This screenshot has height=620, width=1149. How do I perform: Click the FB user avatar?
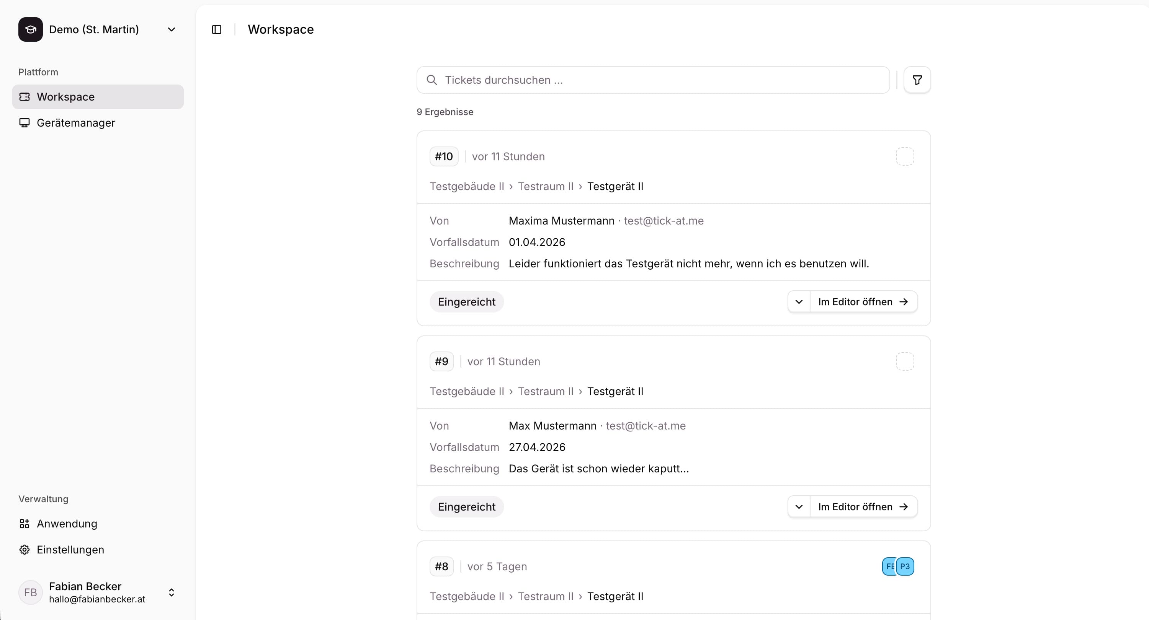30,592
